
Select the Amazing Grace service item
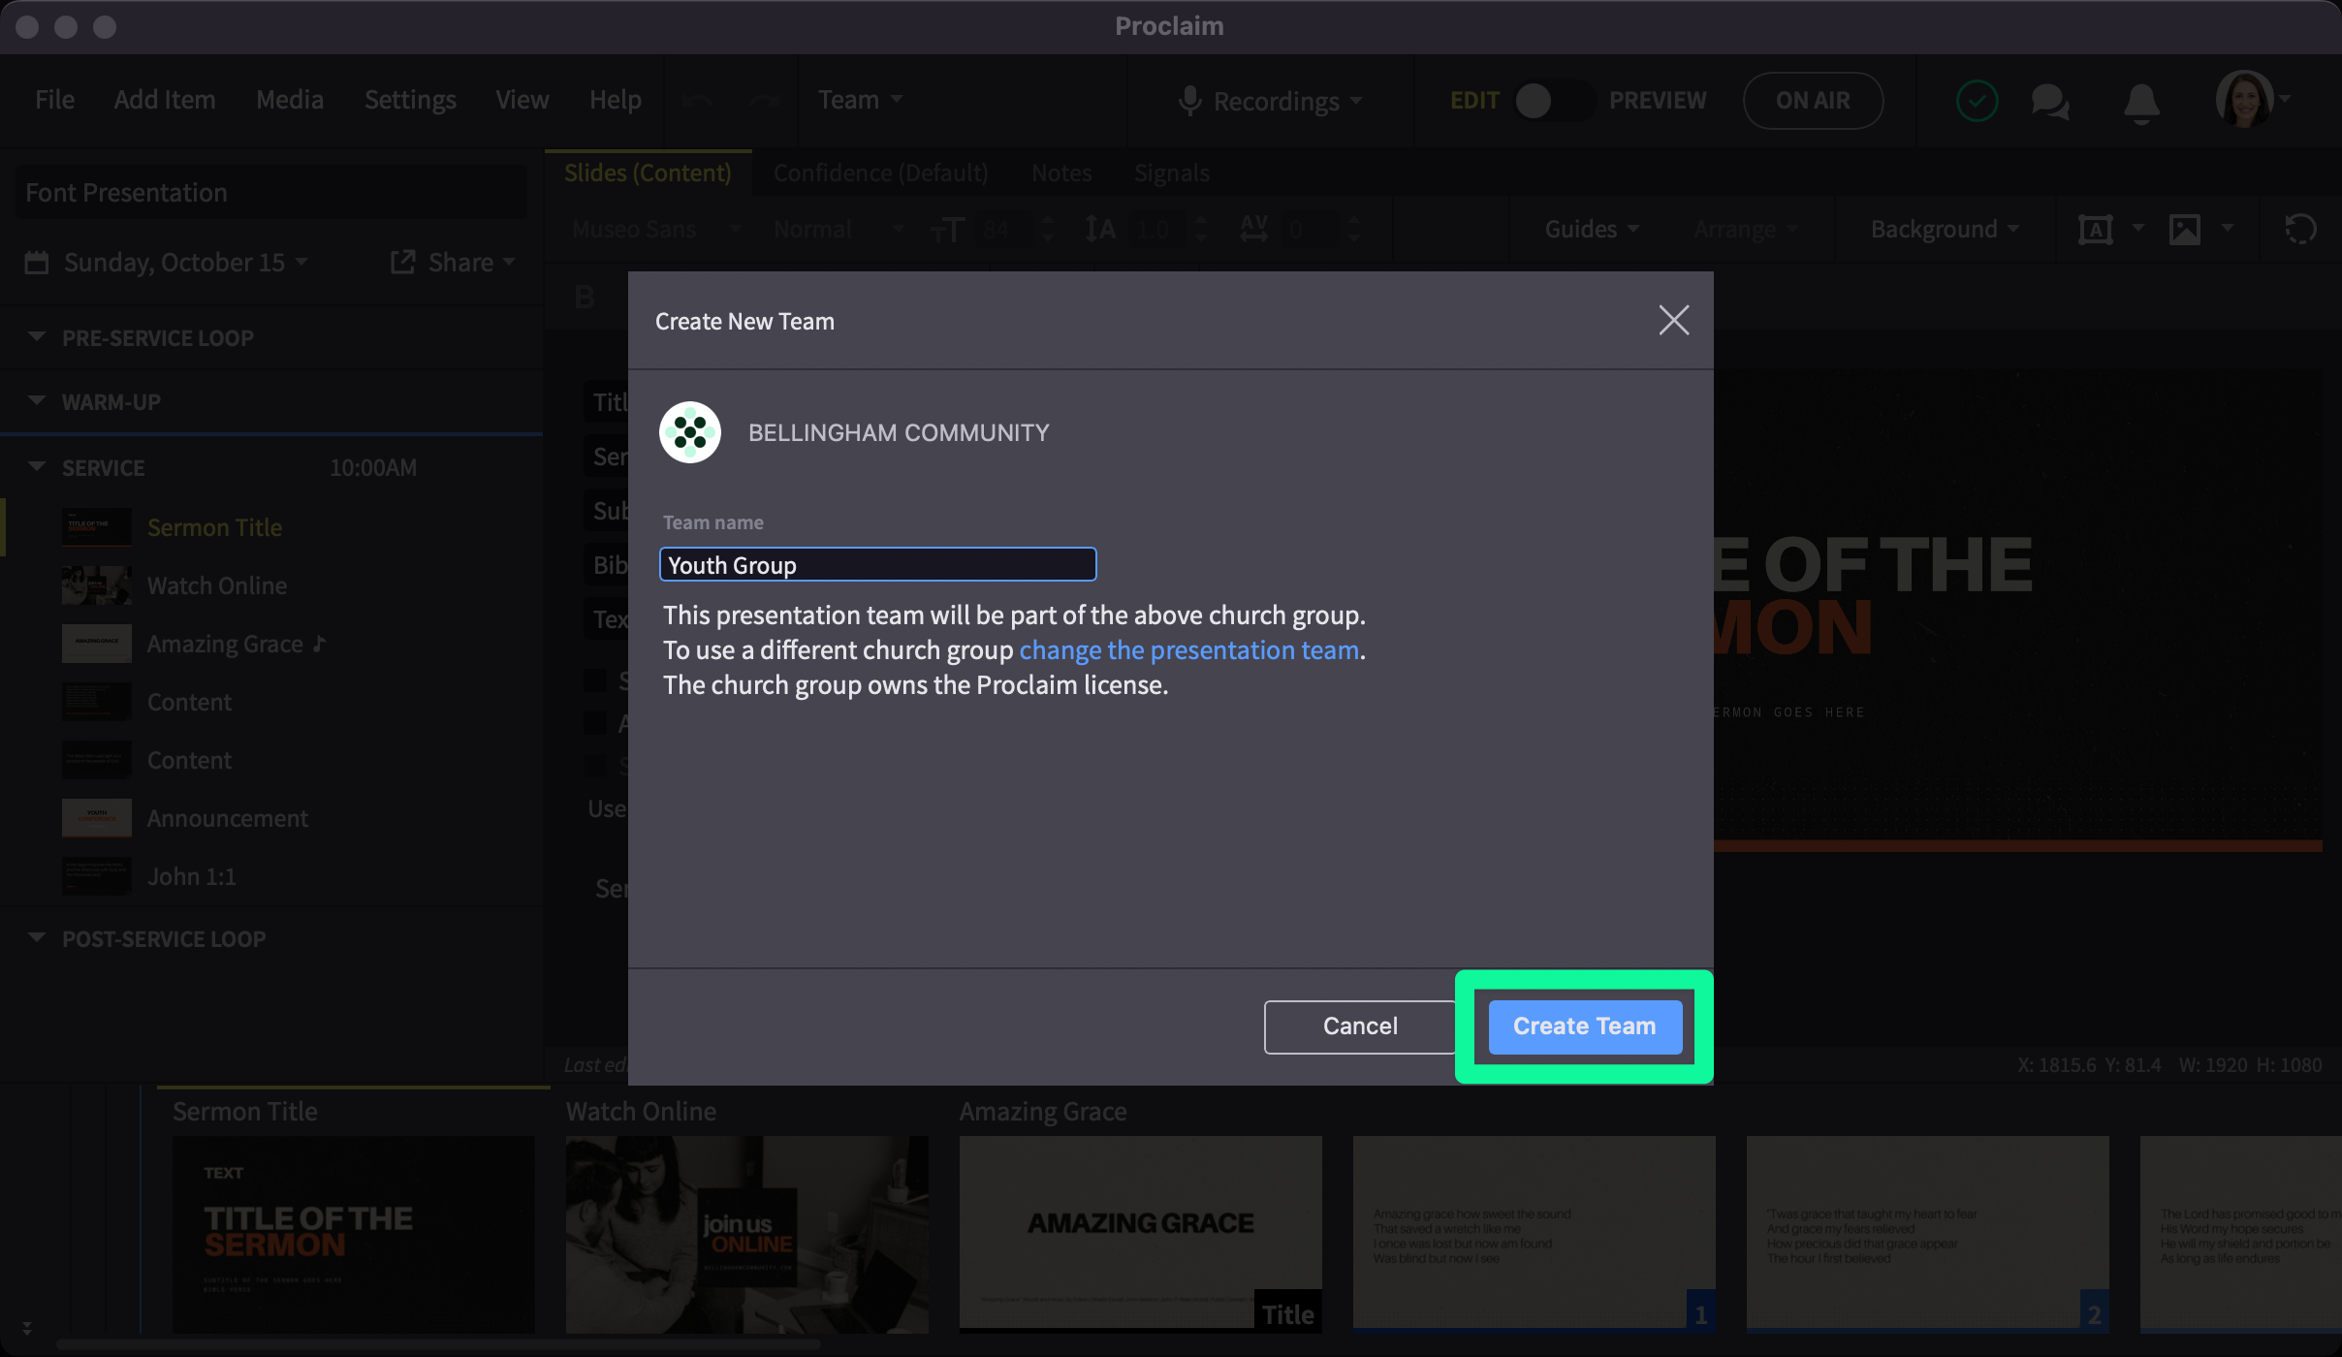[x=271, y=644]
